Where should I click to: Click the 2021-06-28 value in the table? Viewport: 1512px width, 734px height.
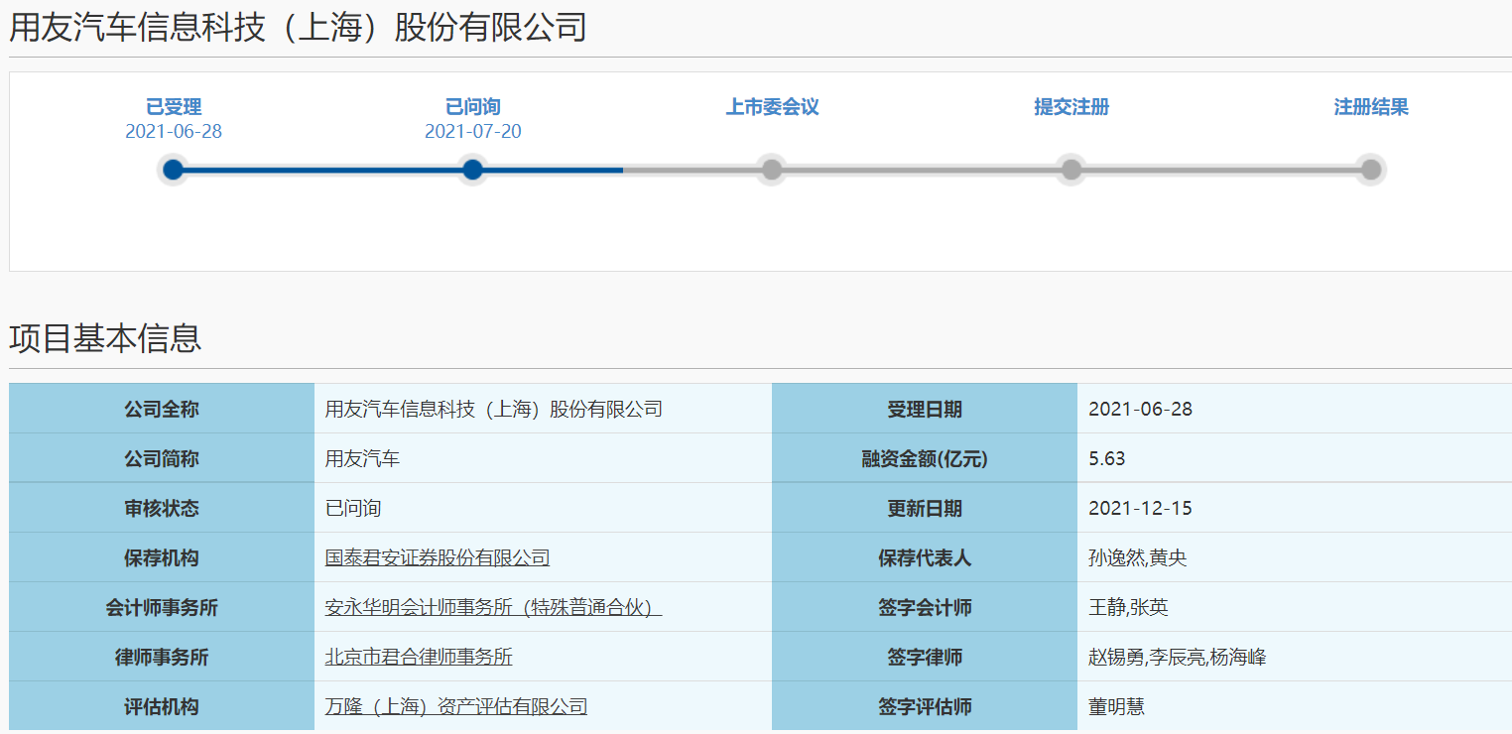tap(1140, 409)
